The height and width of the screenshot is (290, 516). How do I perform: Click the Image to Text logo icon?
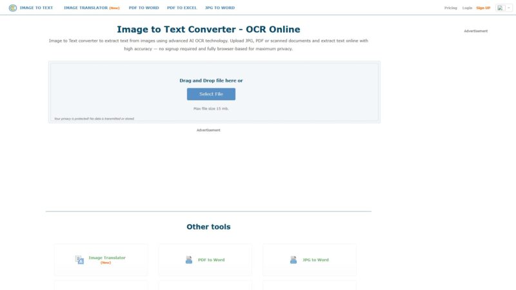[12, 8]
